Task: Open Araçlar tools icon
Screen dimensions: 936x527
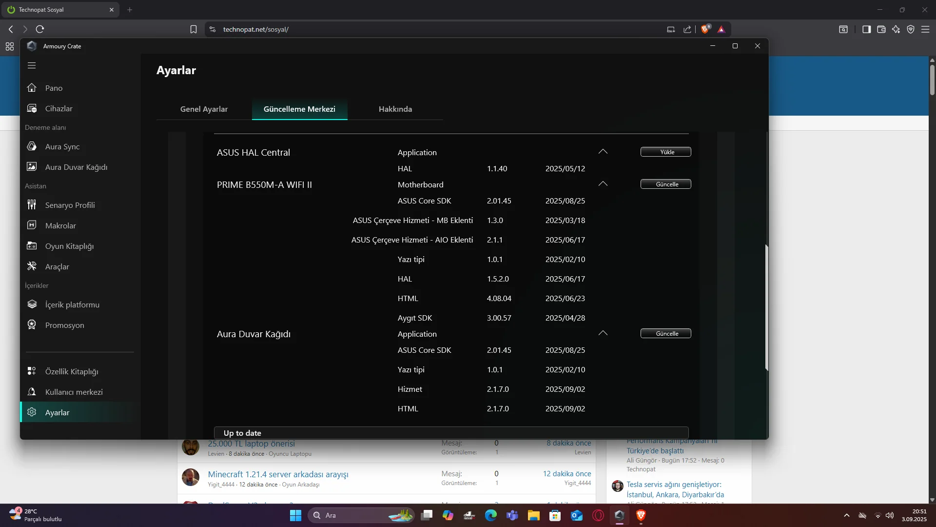Action: (x=32, y=266)
